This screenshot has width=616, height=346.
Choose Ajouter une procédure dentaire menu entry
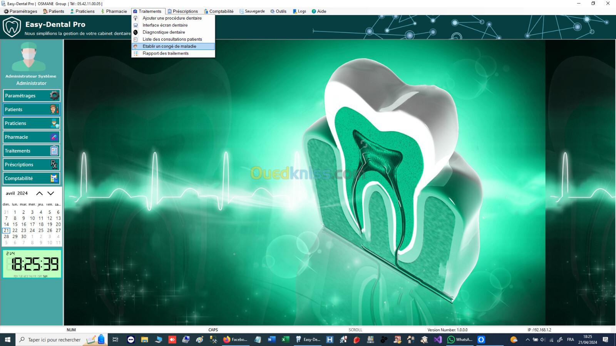[x=172, y=18]
